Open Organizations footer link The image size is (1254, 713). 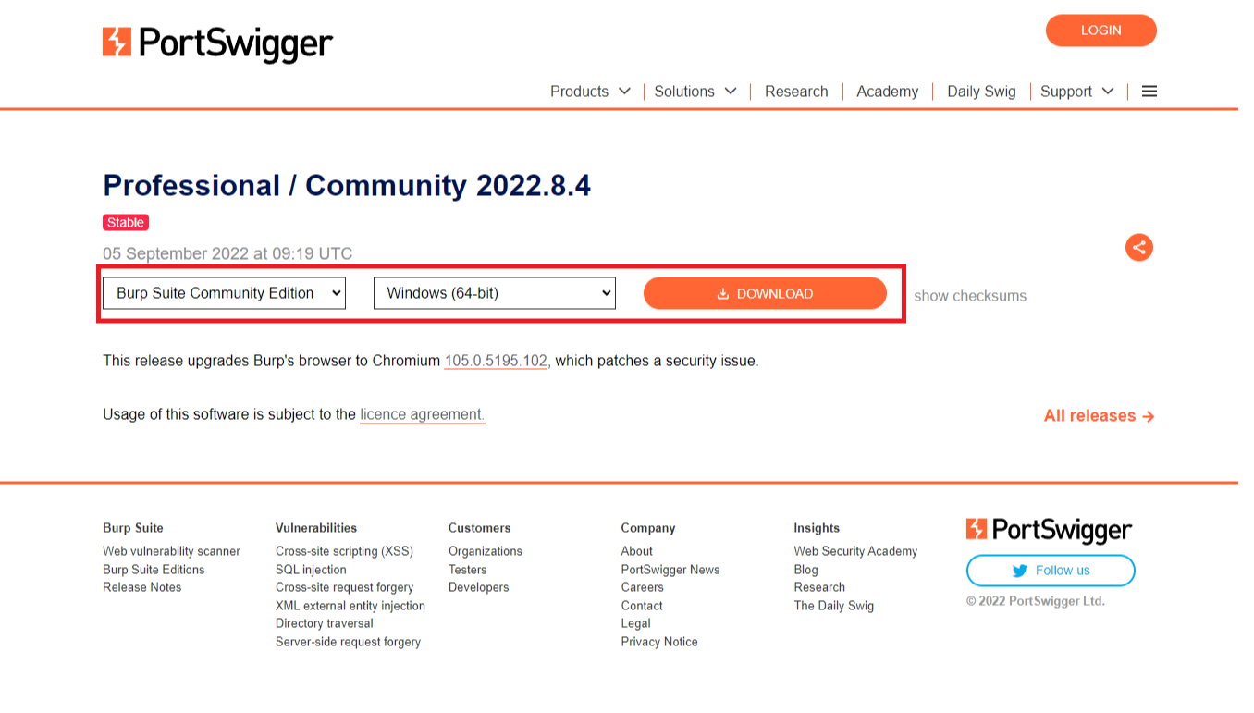click(x=486, y=551)
